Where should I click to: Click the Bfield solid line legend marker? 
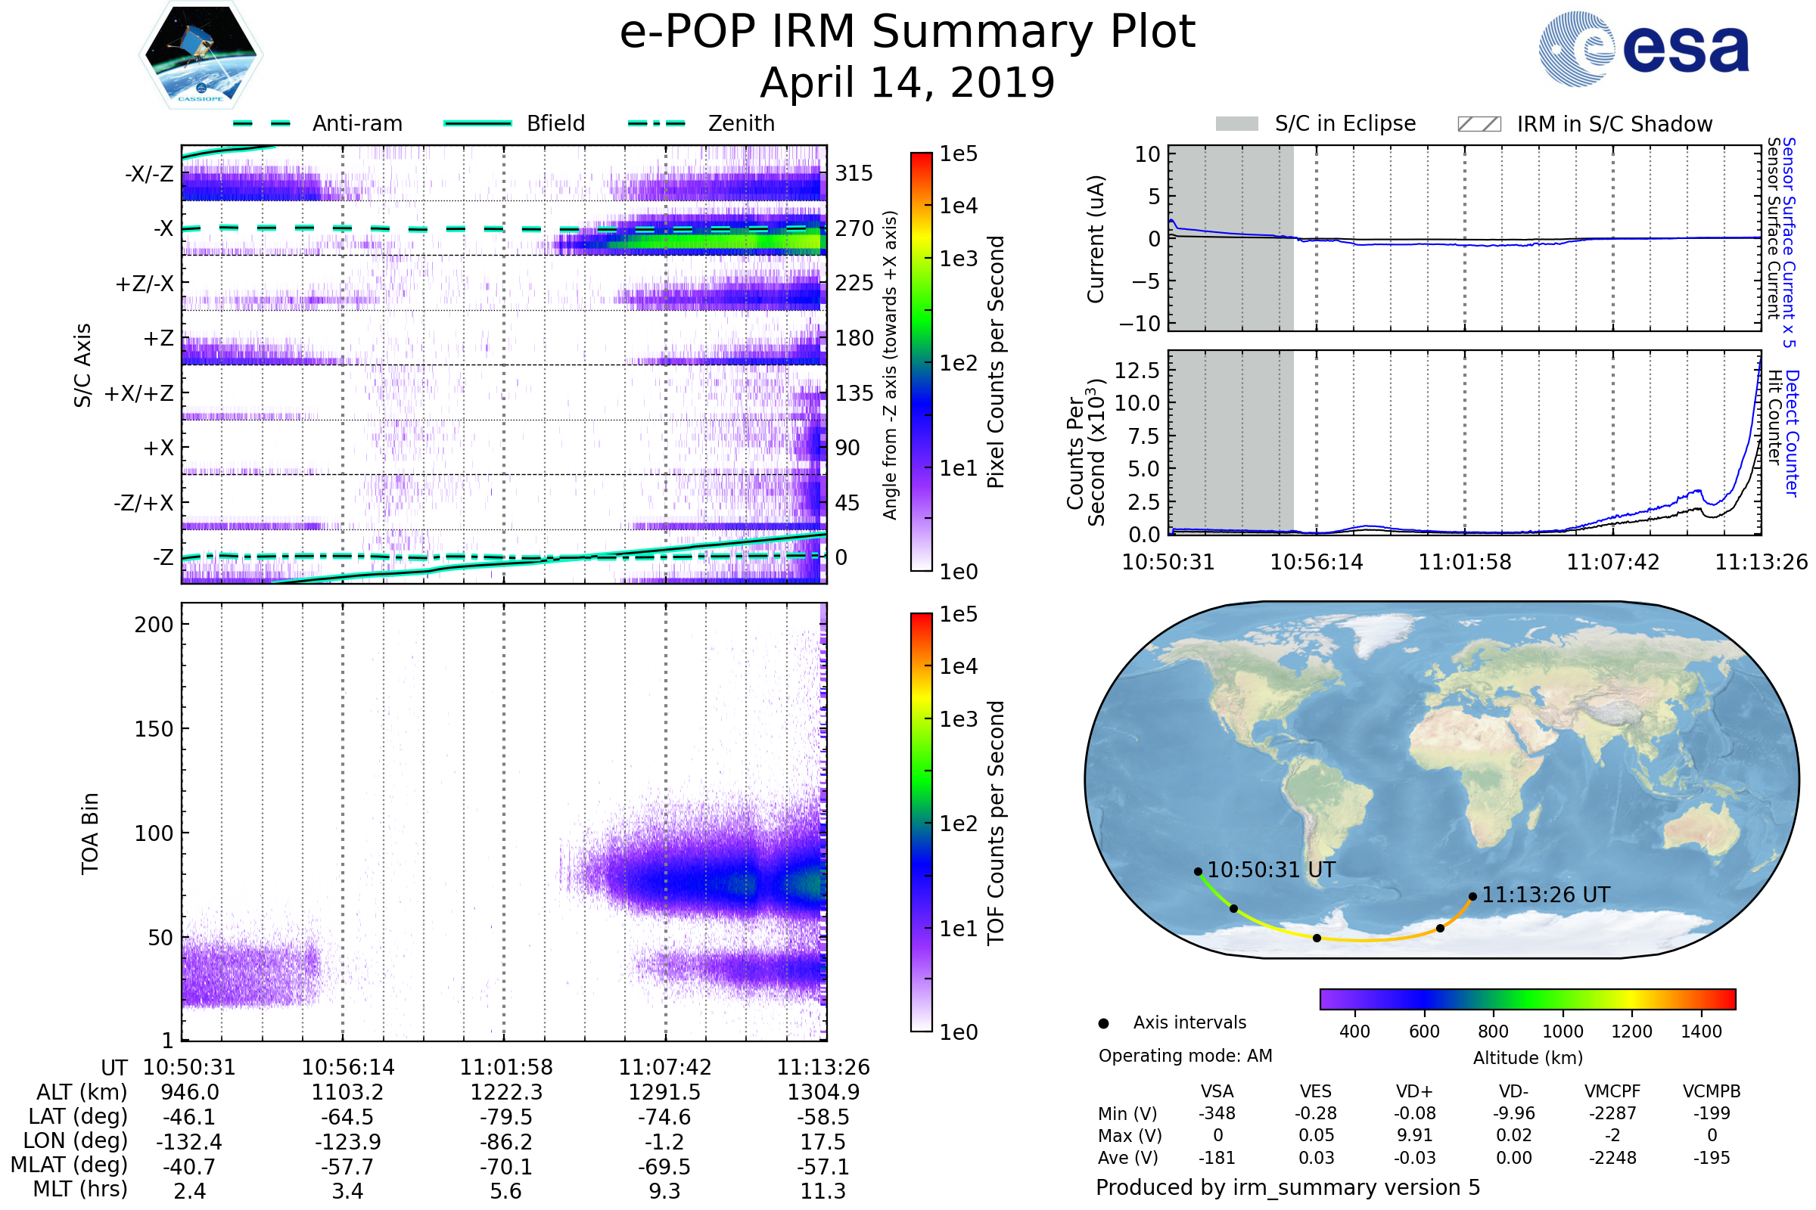point(477,123)
